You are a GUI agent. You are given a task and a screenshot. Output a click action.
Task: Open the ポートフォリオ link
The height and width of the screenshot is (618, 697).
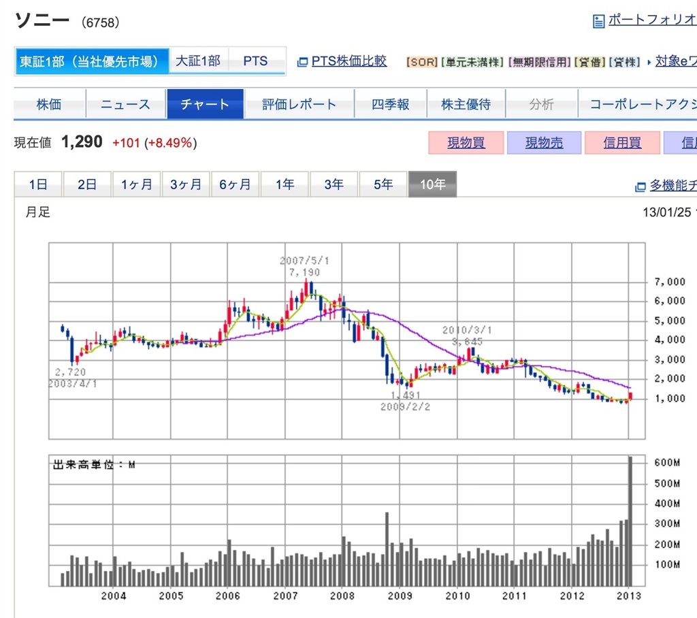click(x=652, y=20)
